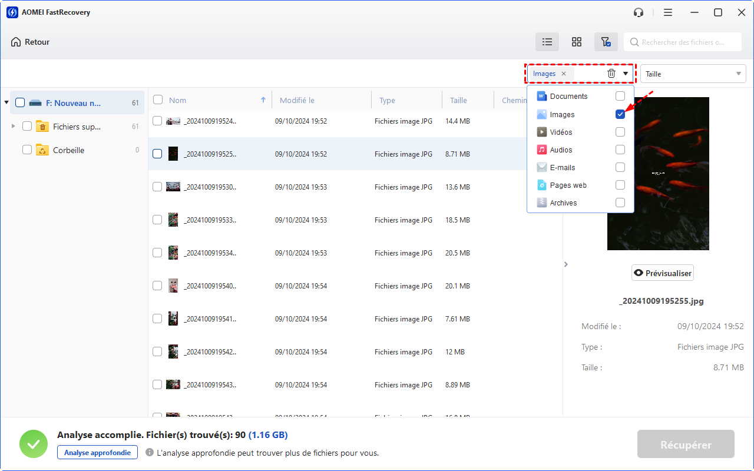Switch to grid thumbnail view

coord(577,42)
